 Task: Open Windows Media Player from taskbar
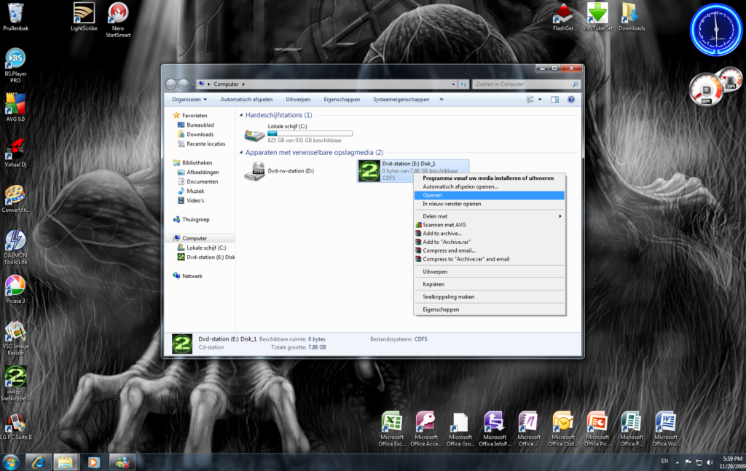94,462
